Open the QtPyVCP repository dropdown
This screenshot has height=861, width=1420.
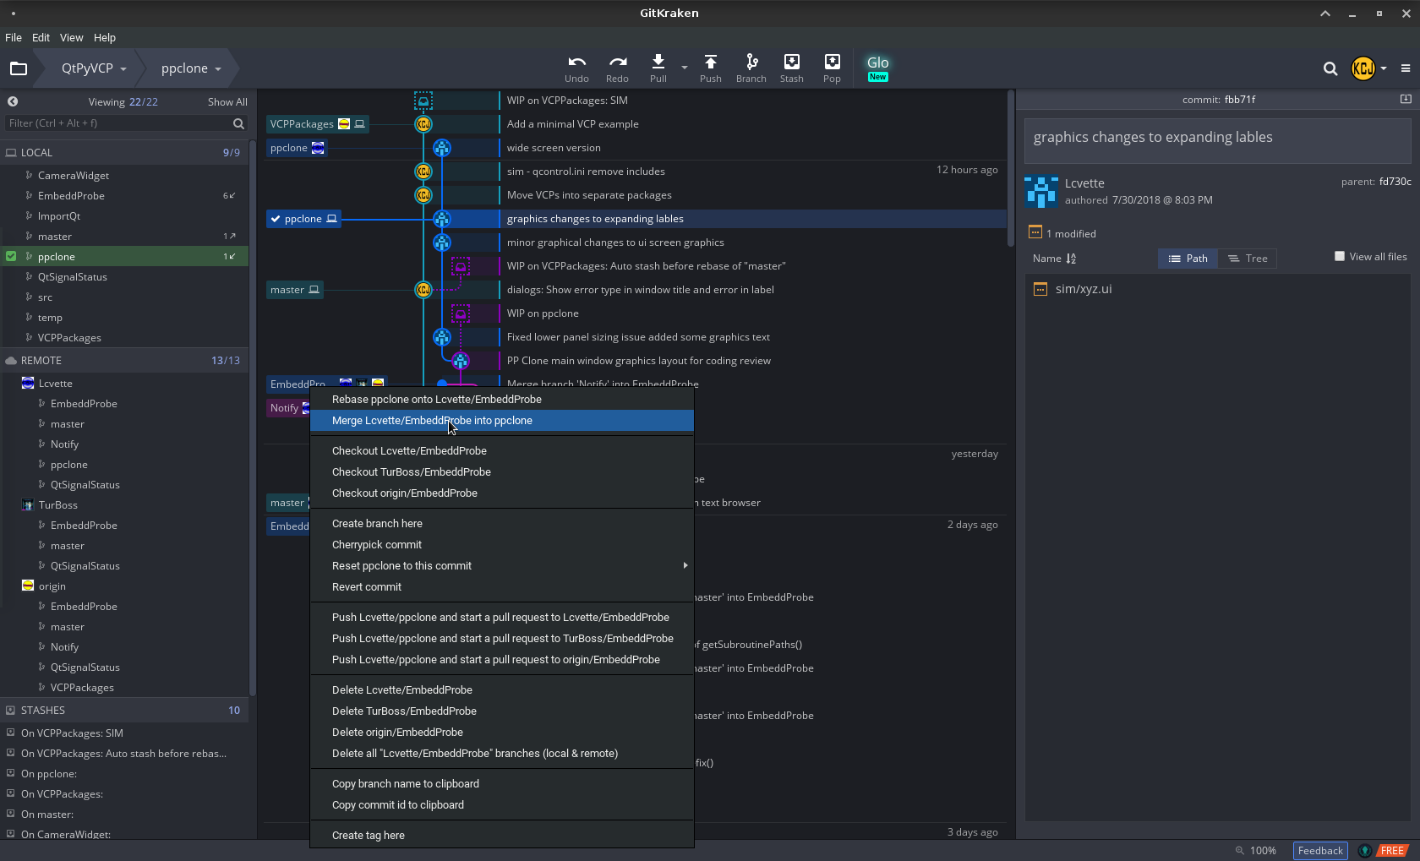94,68
